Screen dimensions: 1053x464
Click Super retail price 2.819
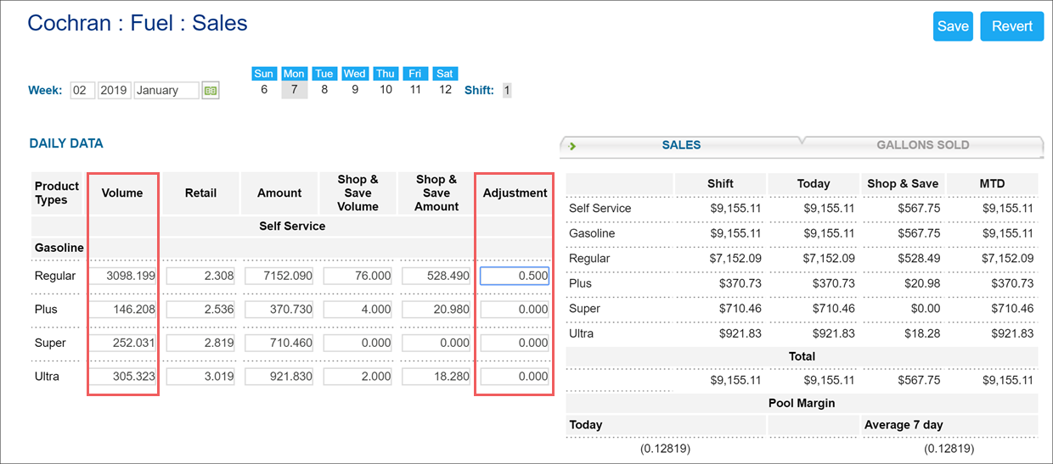tap(201, 343)
